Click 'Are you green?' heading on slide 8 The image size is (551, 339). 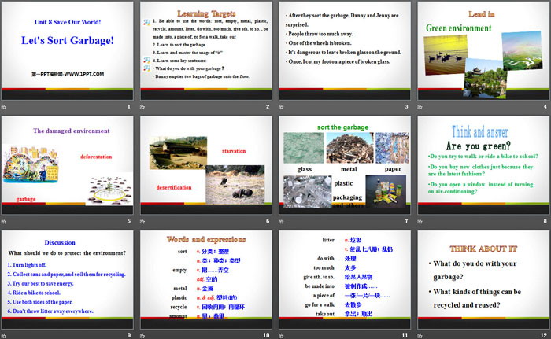tap(479, 146)
